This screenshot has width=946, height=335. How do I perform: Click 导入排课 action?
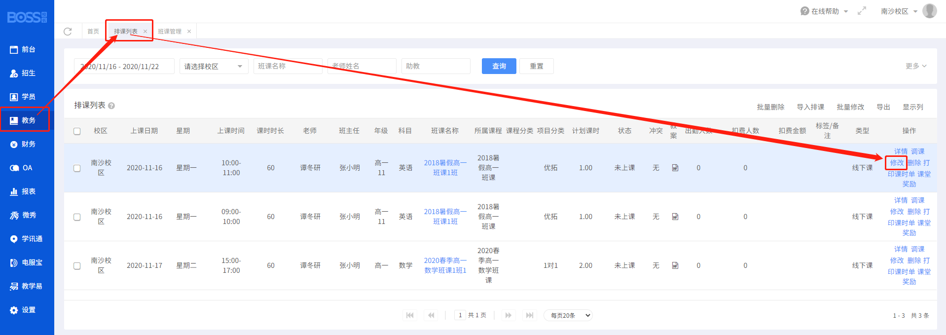click(x=810, y=107)
